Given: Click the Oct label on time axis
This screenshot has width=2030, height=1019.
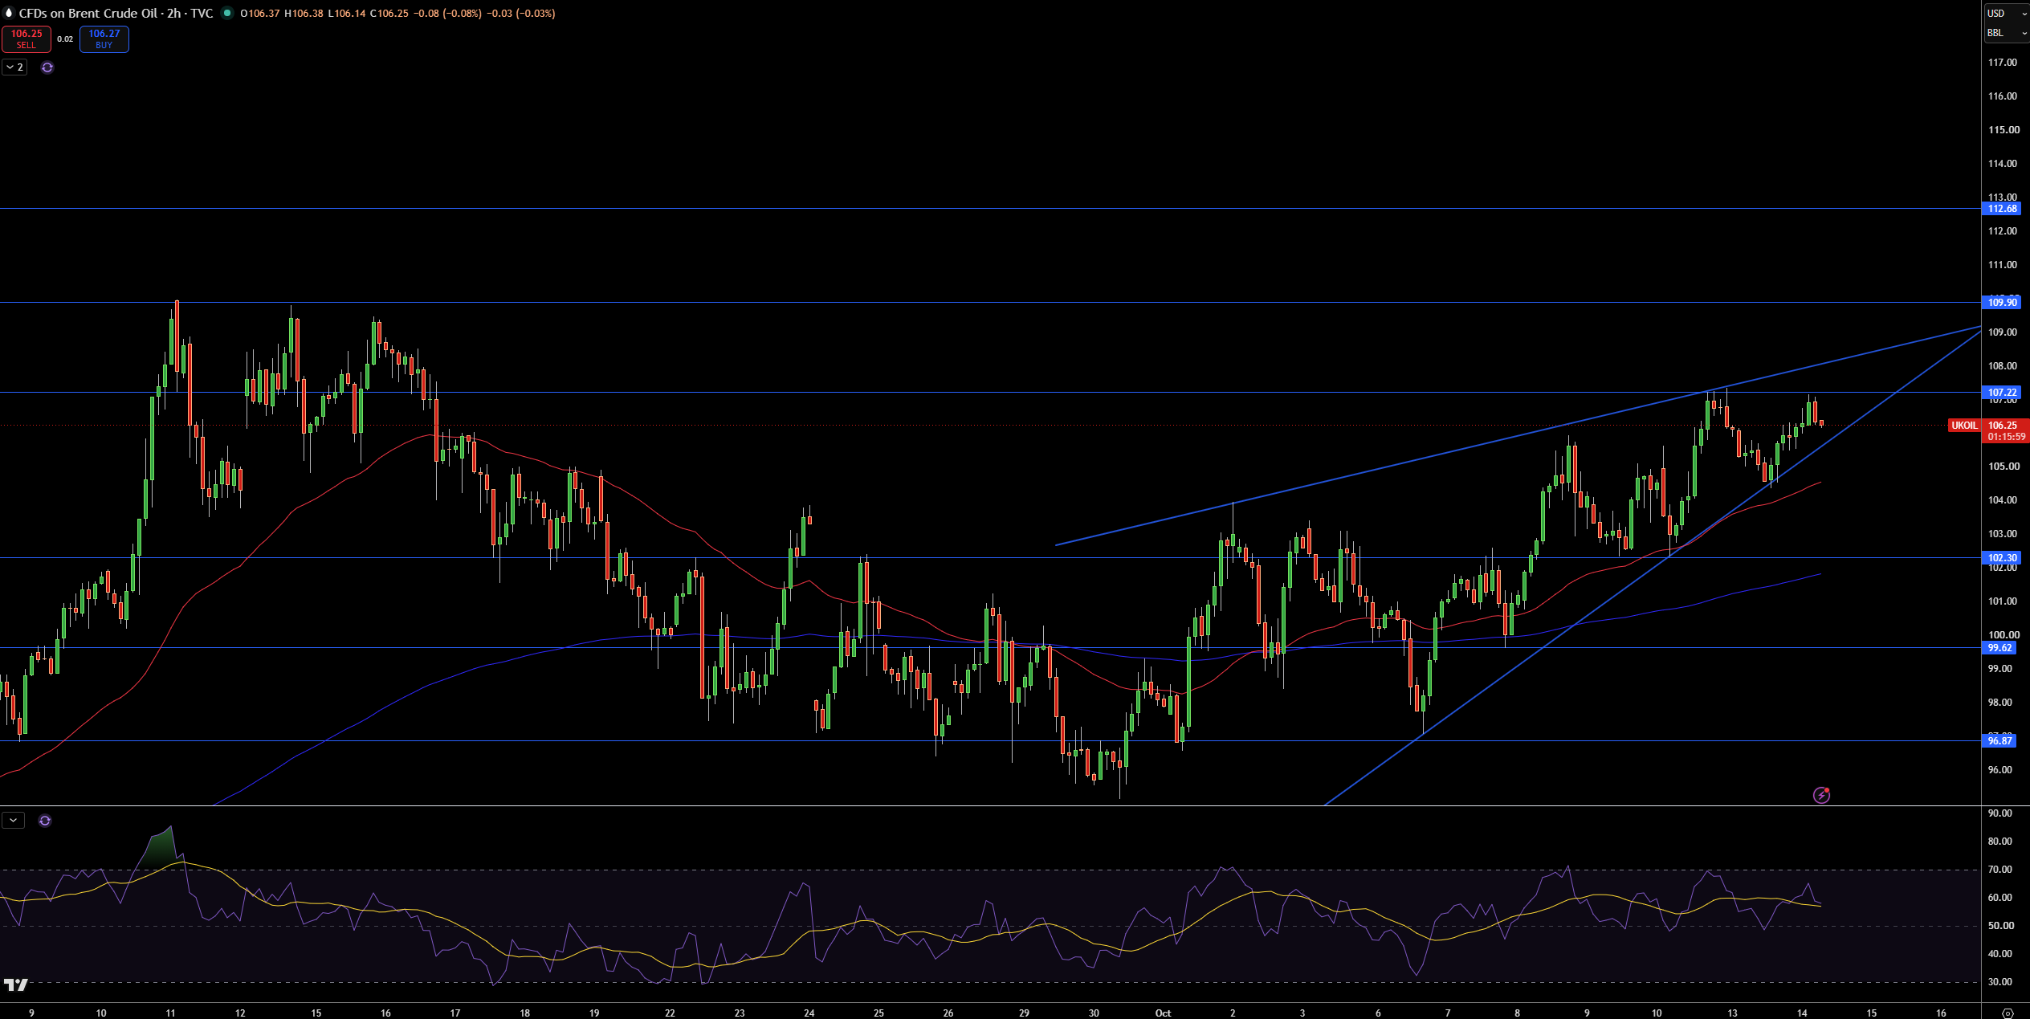Looking at the screenshot, I should click(1163, 1013).
